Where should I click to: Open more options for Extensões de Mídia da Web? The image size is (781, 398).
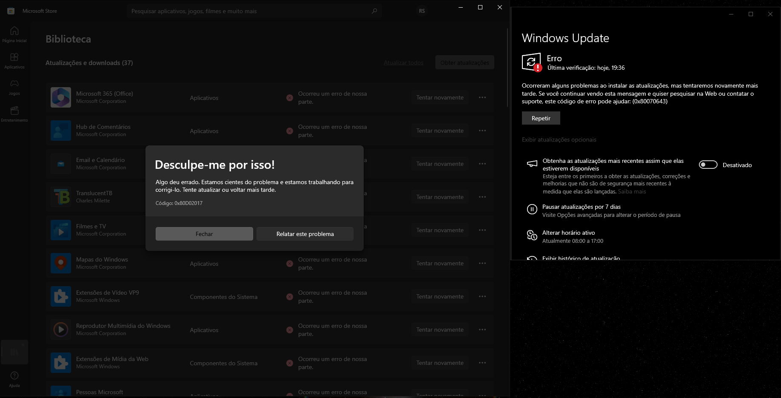pos(482,363)
